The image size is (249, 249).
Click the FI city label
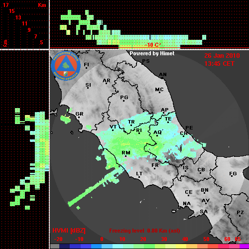click(86, 64)
